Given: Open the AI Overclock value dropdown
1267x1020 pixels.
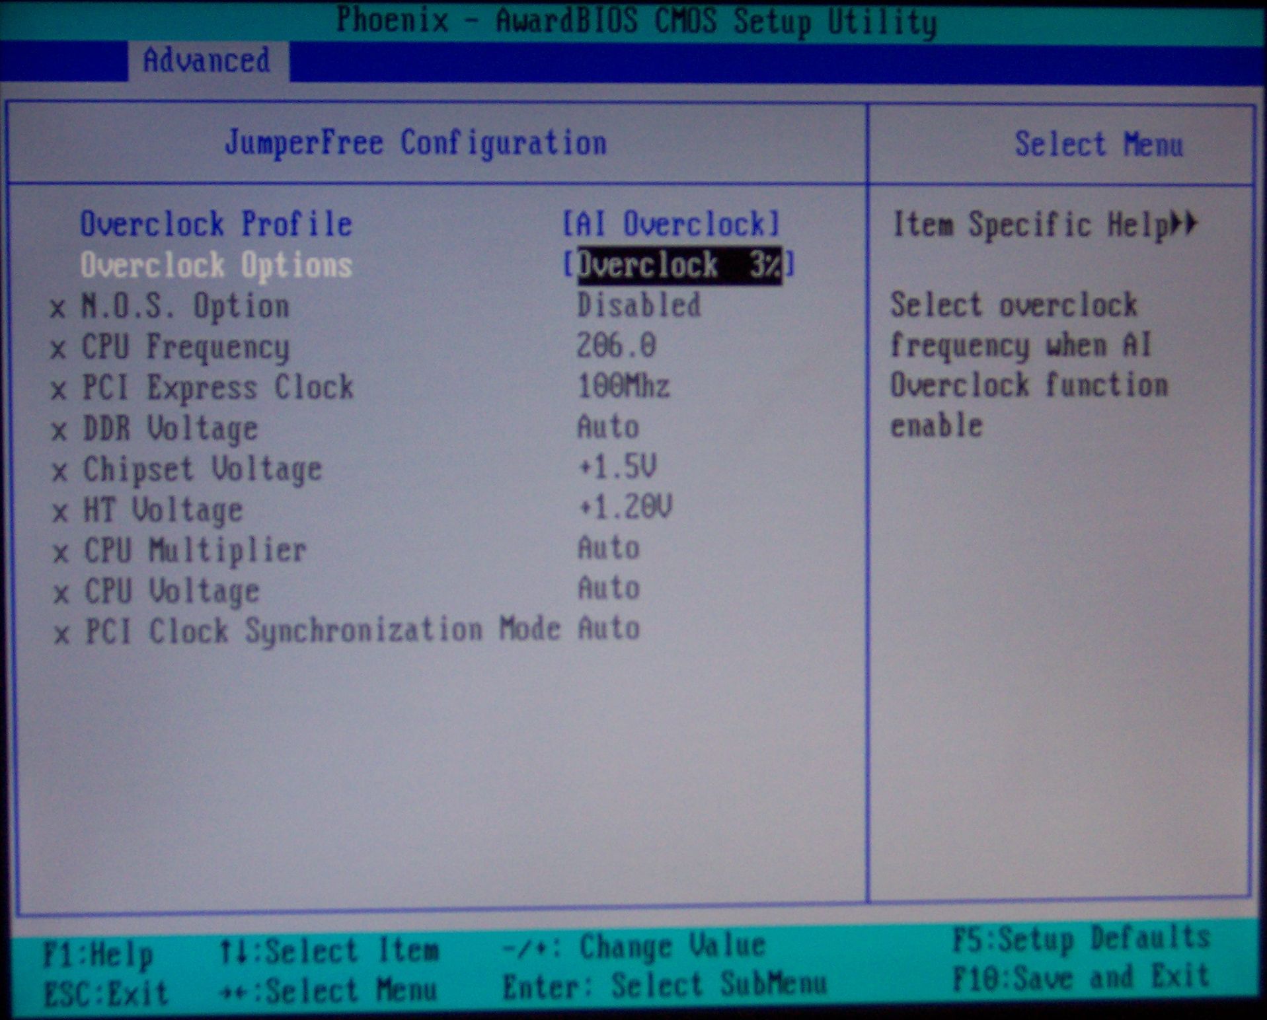Looking at the screenshot, I should tap(672, 225).
